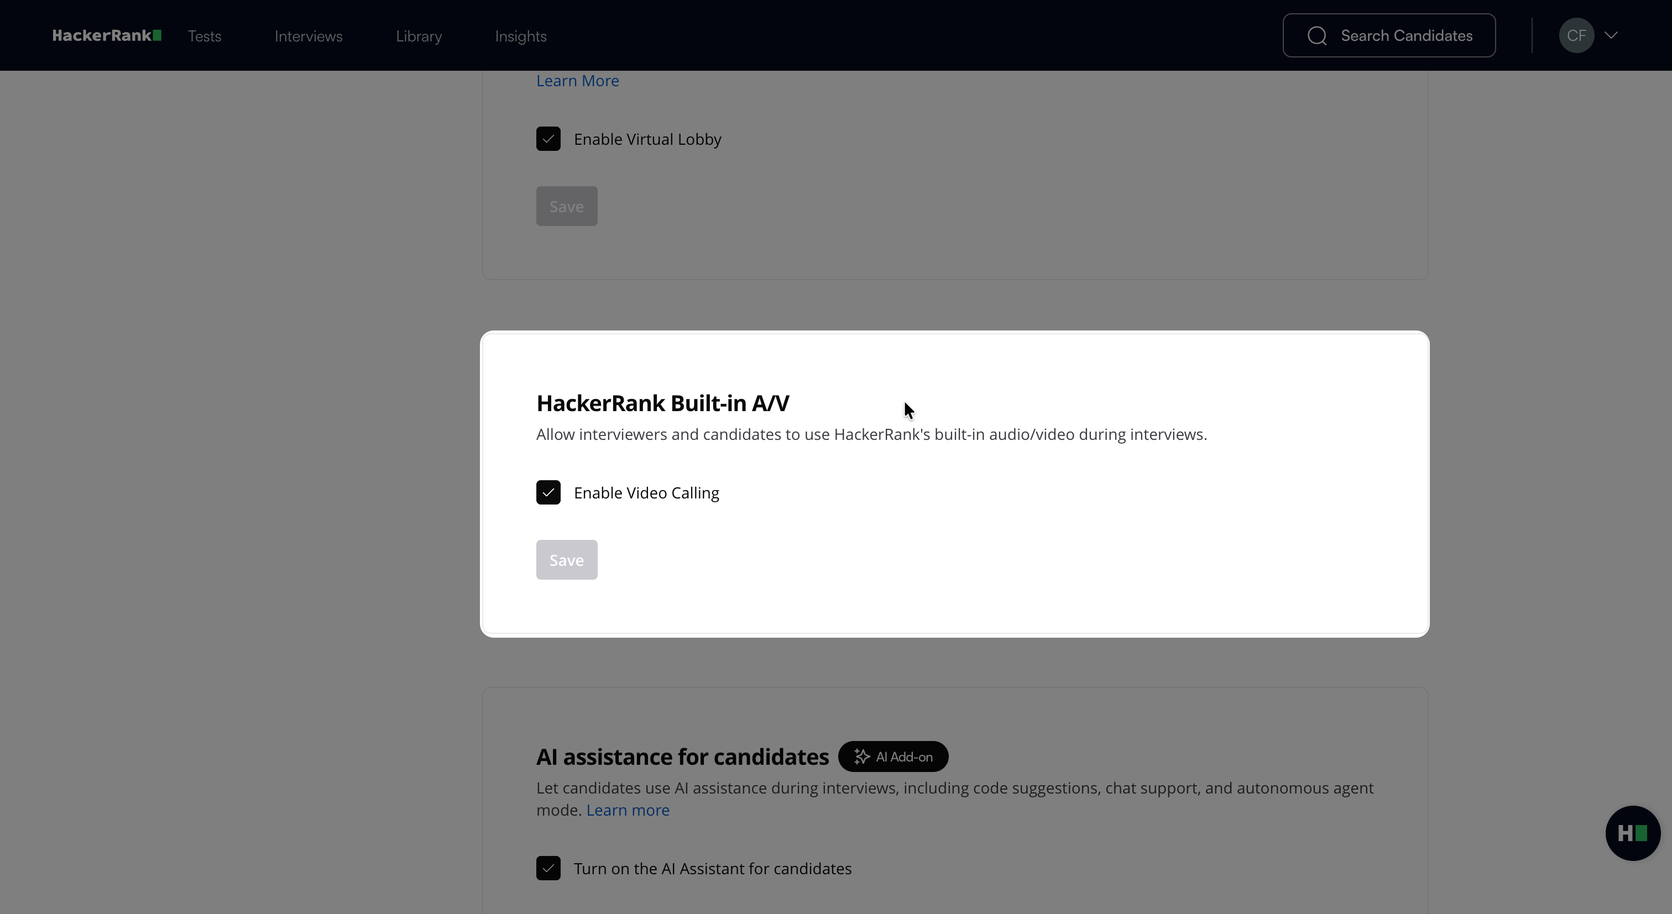Click the magnifying glass search icon
This screenshot has height=914, width=1672.
point(1317,36)
